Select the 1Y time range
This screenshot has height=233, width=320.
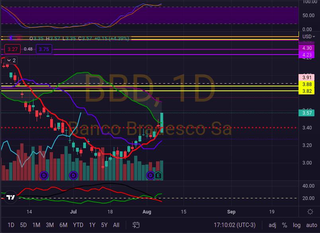point(92,225)
